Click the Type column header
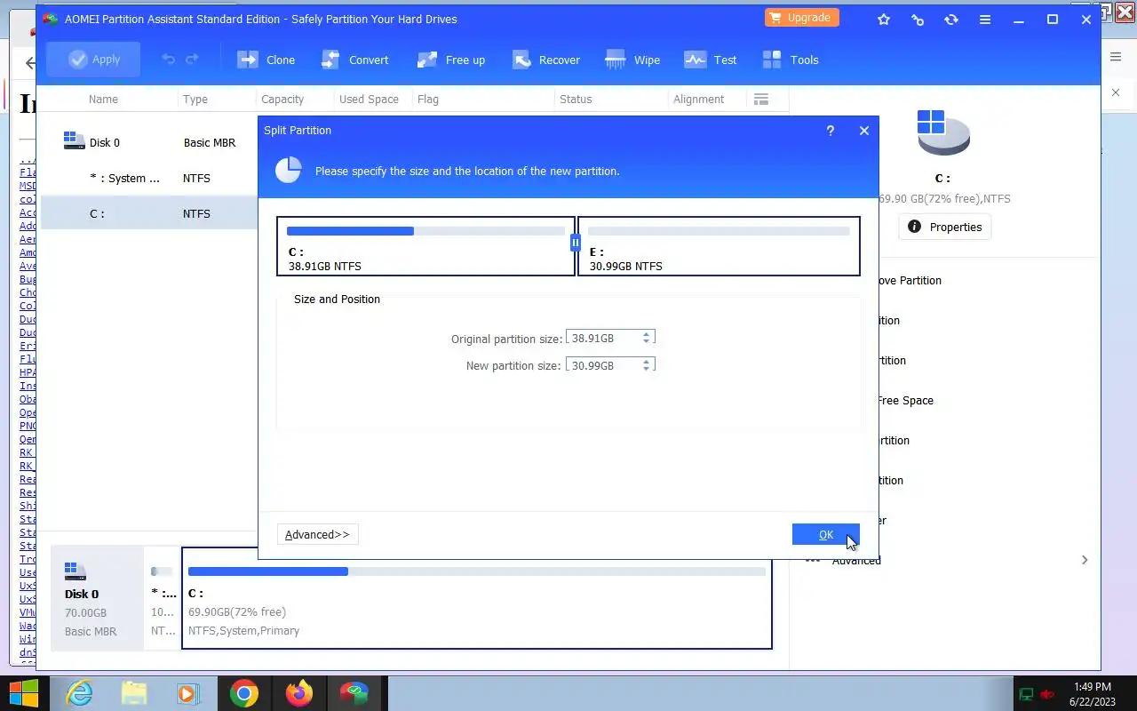This screenshot has height=711, width=1137. click(195, 99)
